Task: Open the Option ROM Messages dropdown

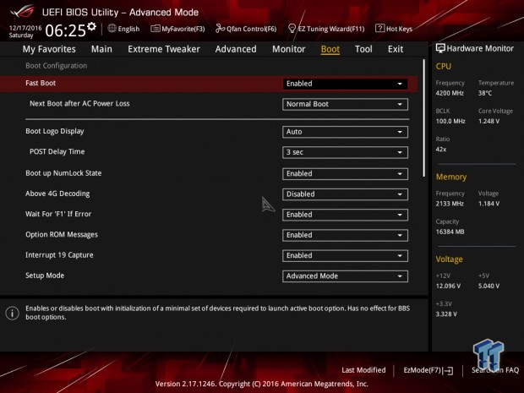Action: click(x=345, y=235)
